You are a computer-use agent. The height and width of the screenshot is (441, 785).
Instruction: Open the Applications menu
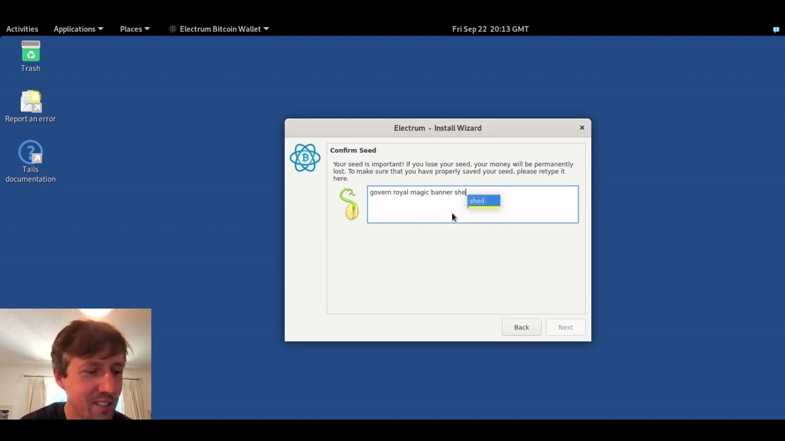[x=78, y=29]
